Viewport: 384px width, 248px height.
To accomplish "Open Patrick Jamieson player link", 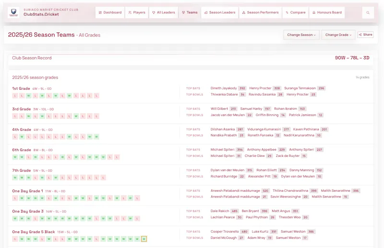I will pyautogui.click(x=302, y=115).
